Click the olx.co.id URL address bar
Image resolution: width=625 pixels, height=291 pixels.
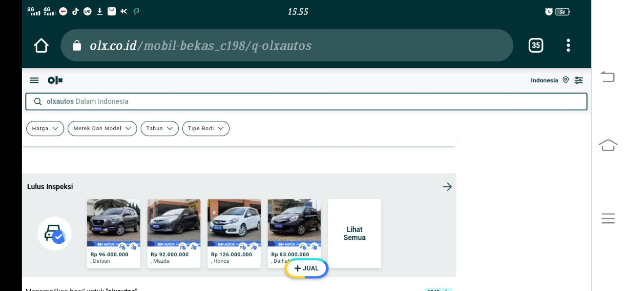pos(287,45)
